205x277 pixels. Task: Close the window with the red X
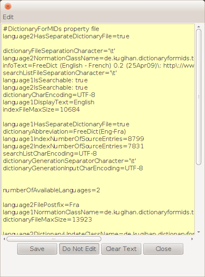click(8, 7)
